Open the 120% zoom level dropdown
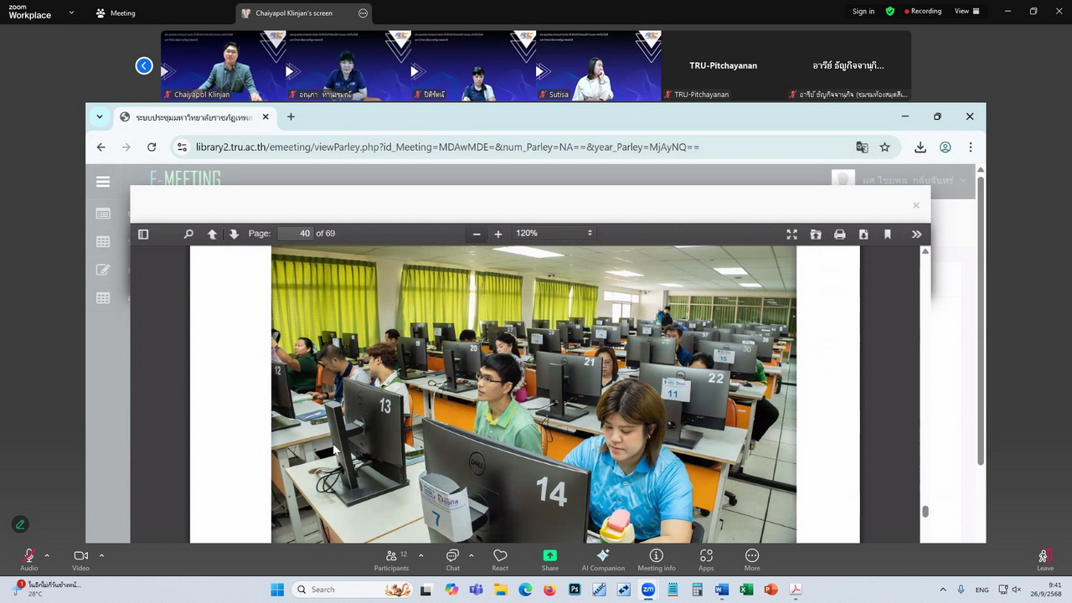Screen dimensions: 1072x603 (x=554, y=234)
